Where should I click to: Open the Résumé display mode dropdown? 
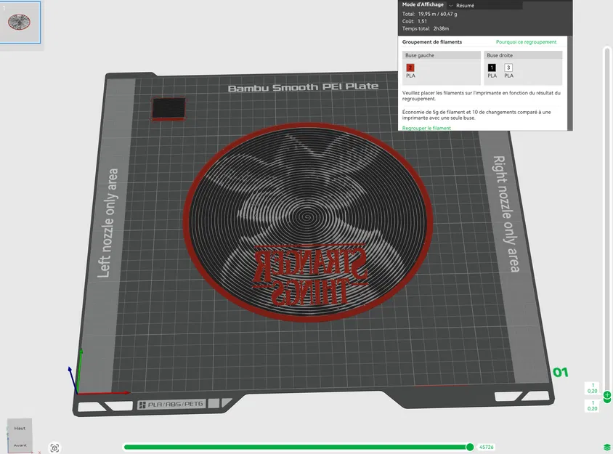pos(484,6)
